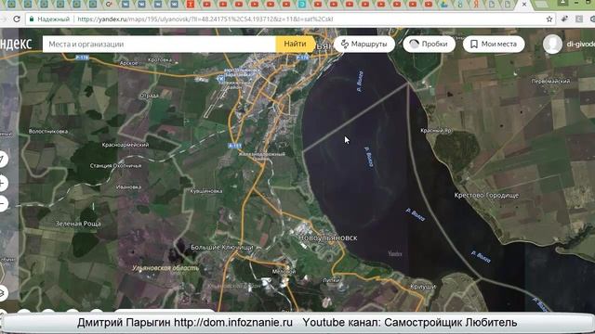
Task: Click the yellow Найти search button
Action: coord(295,44)
